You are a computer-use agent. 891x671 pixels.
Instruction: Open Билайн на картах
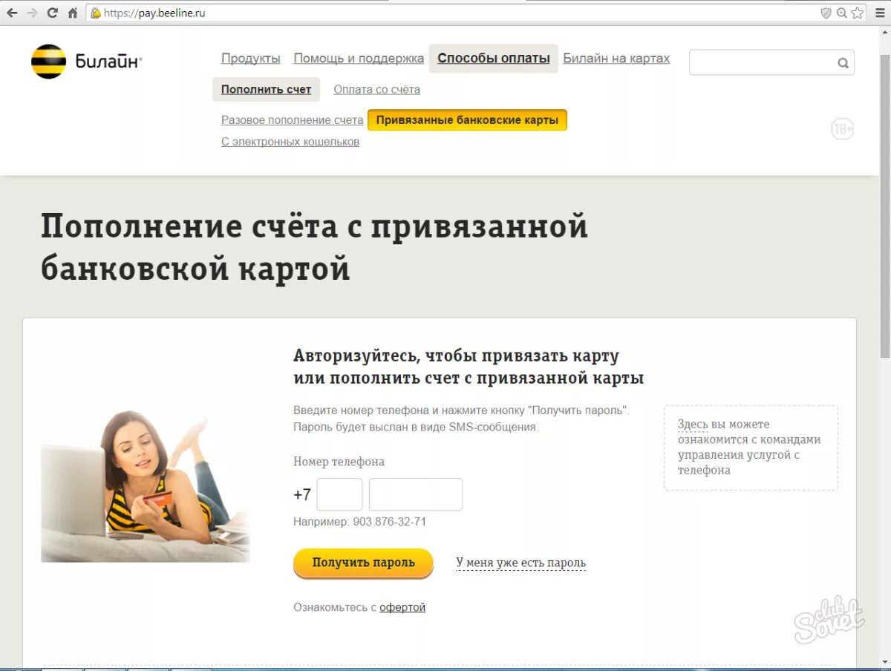[x=616, y=59]
